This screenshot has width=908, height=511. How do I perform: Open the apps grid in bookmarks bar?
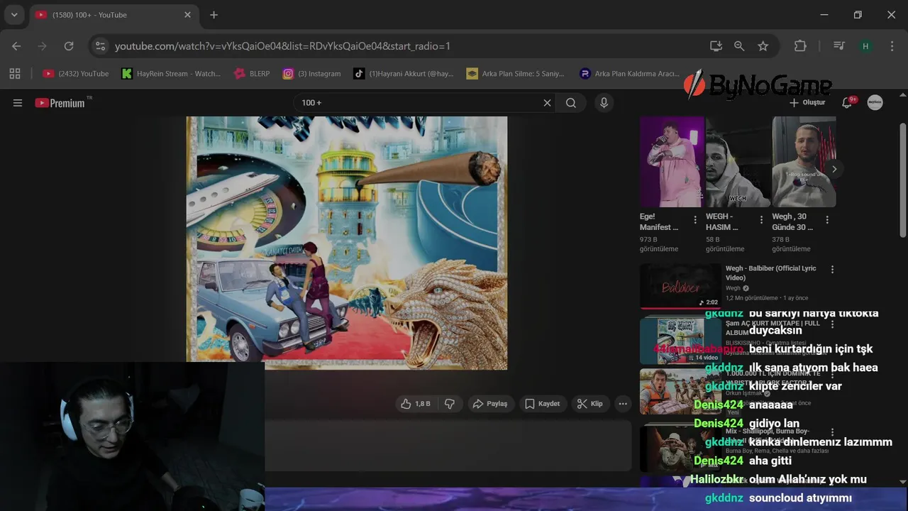point(15,73)
